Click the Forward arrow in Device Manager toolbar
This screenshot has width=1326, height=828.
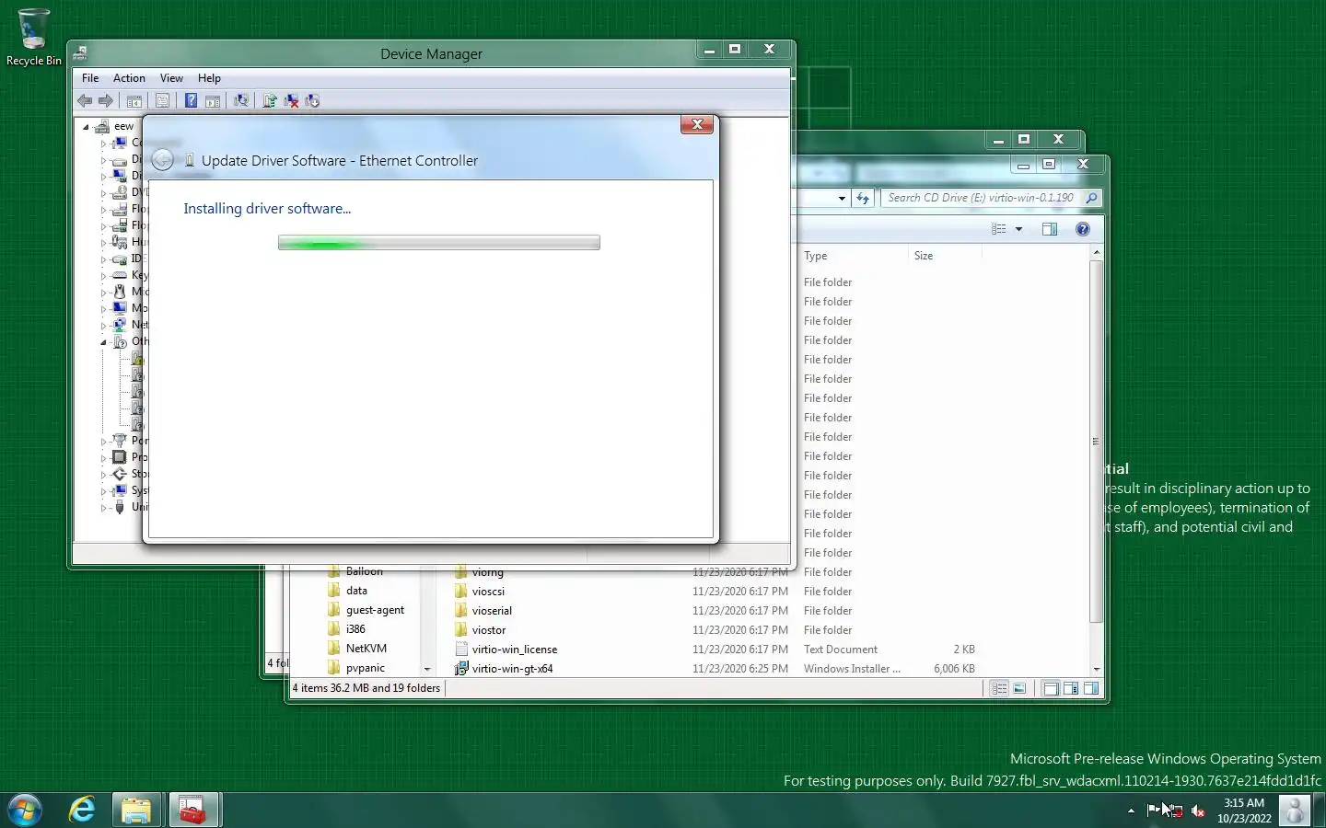pos(106,101)
